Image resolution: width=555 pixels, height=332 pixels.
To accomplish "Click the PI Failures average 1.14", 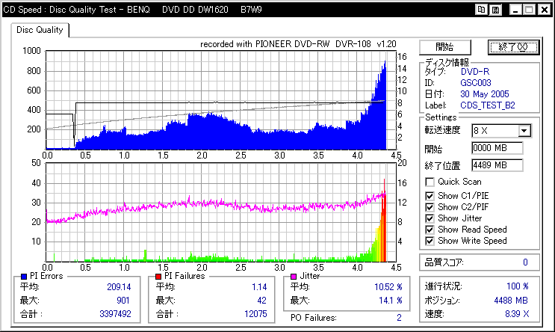I will [259, 287].
